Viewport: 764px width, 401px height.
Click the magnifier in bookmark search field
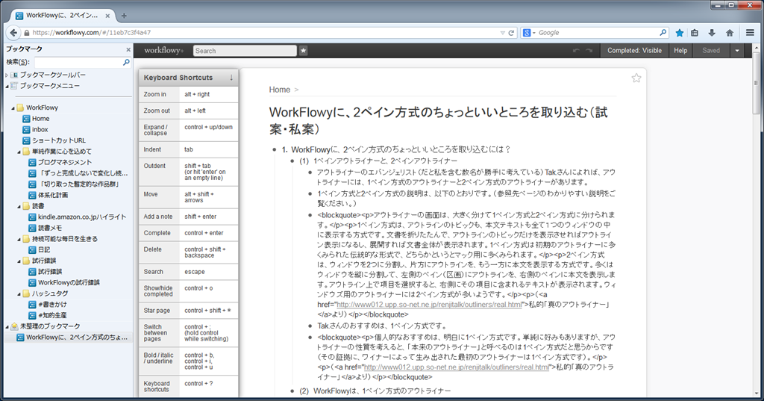point(126,62)
